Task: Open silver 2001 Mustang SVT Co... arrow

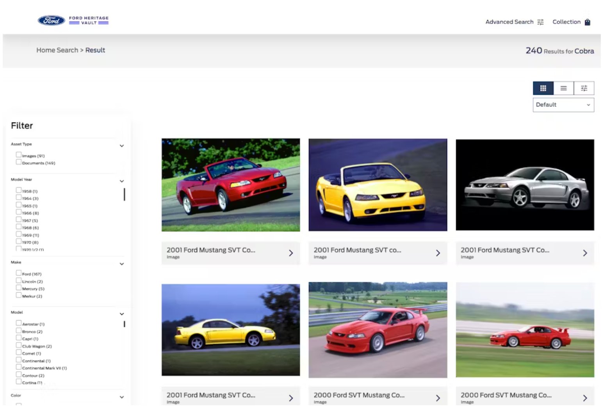Action: [585, 253]
